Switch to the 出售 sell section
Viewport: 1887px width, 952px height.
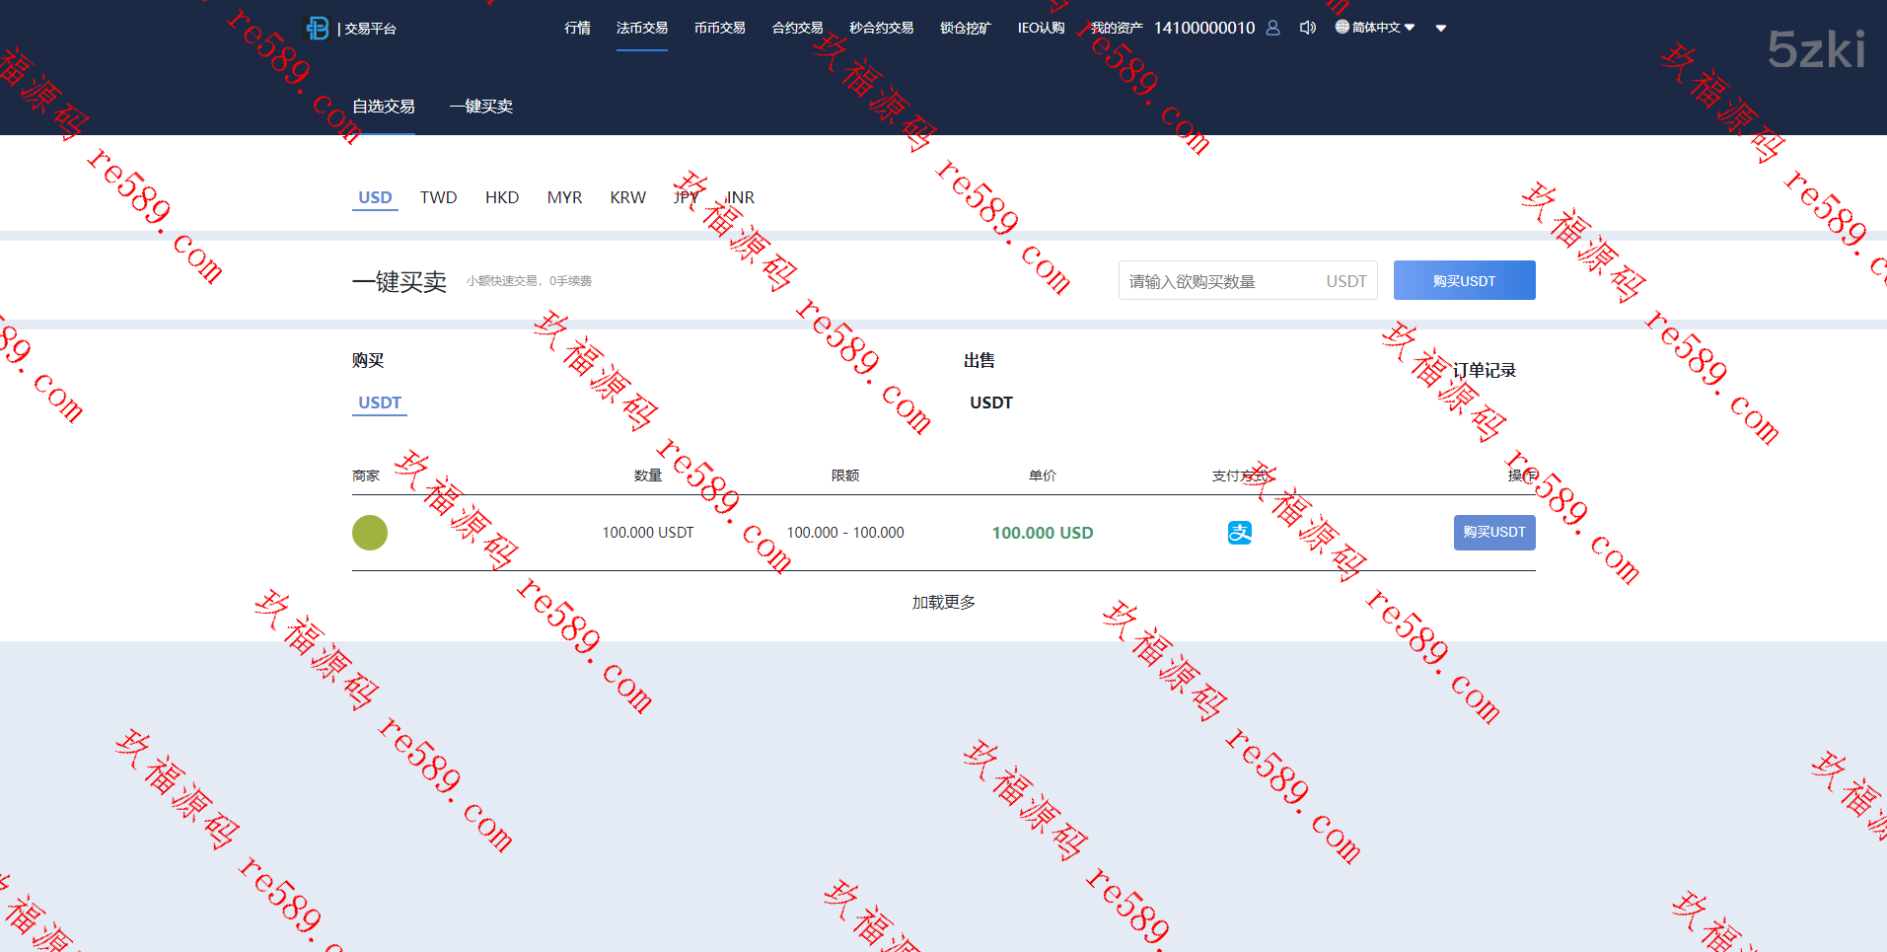[x=979, y=361]
